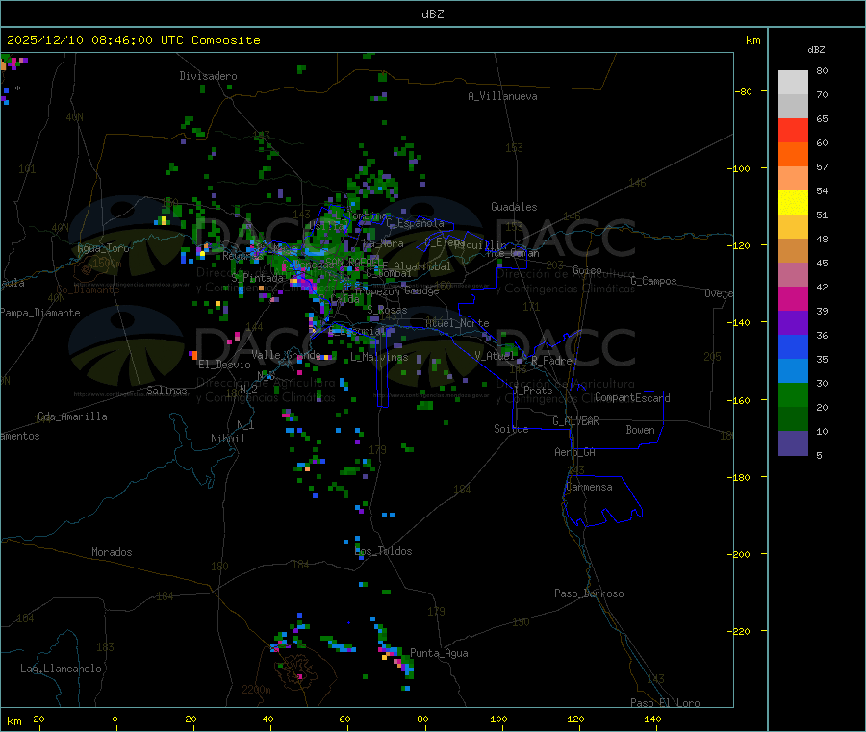Click the dark orange 57 dBZ legend swatch

pyautogui.click(x=793, y=155)
